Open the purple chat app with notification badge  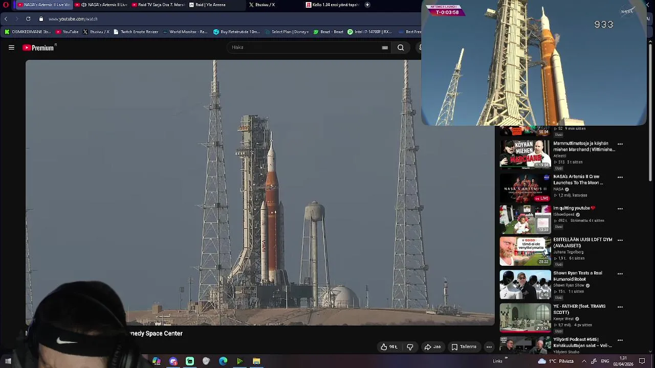point(173,361)
